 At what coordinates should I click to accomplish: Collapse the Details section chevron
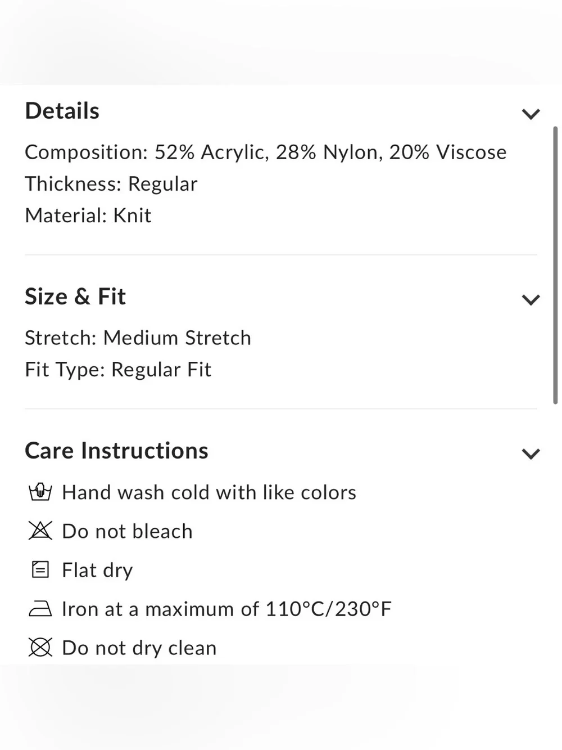[x=531, y=114]
